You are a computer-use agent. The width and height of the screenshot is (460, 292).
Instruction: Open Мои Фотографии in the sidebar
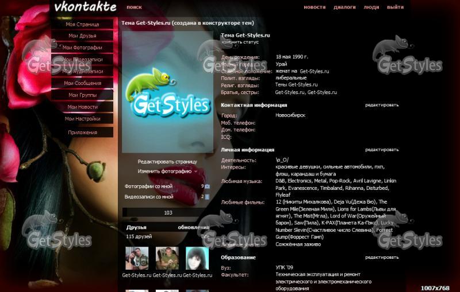coord(82,48)
